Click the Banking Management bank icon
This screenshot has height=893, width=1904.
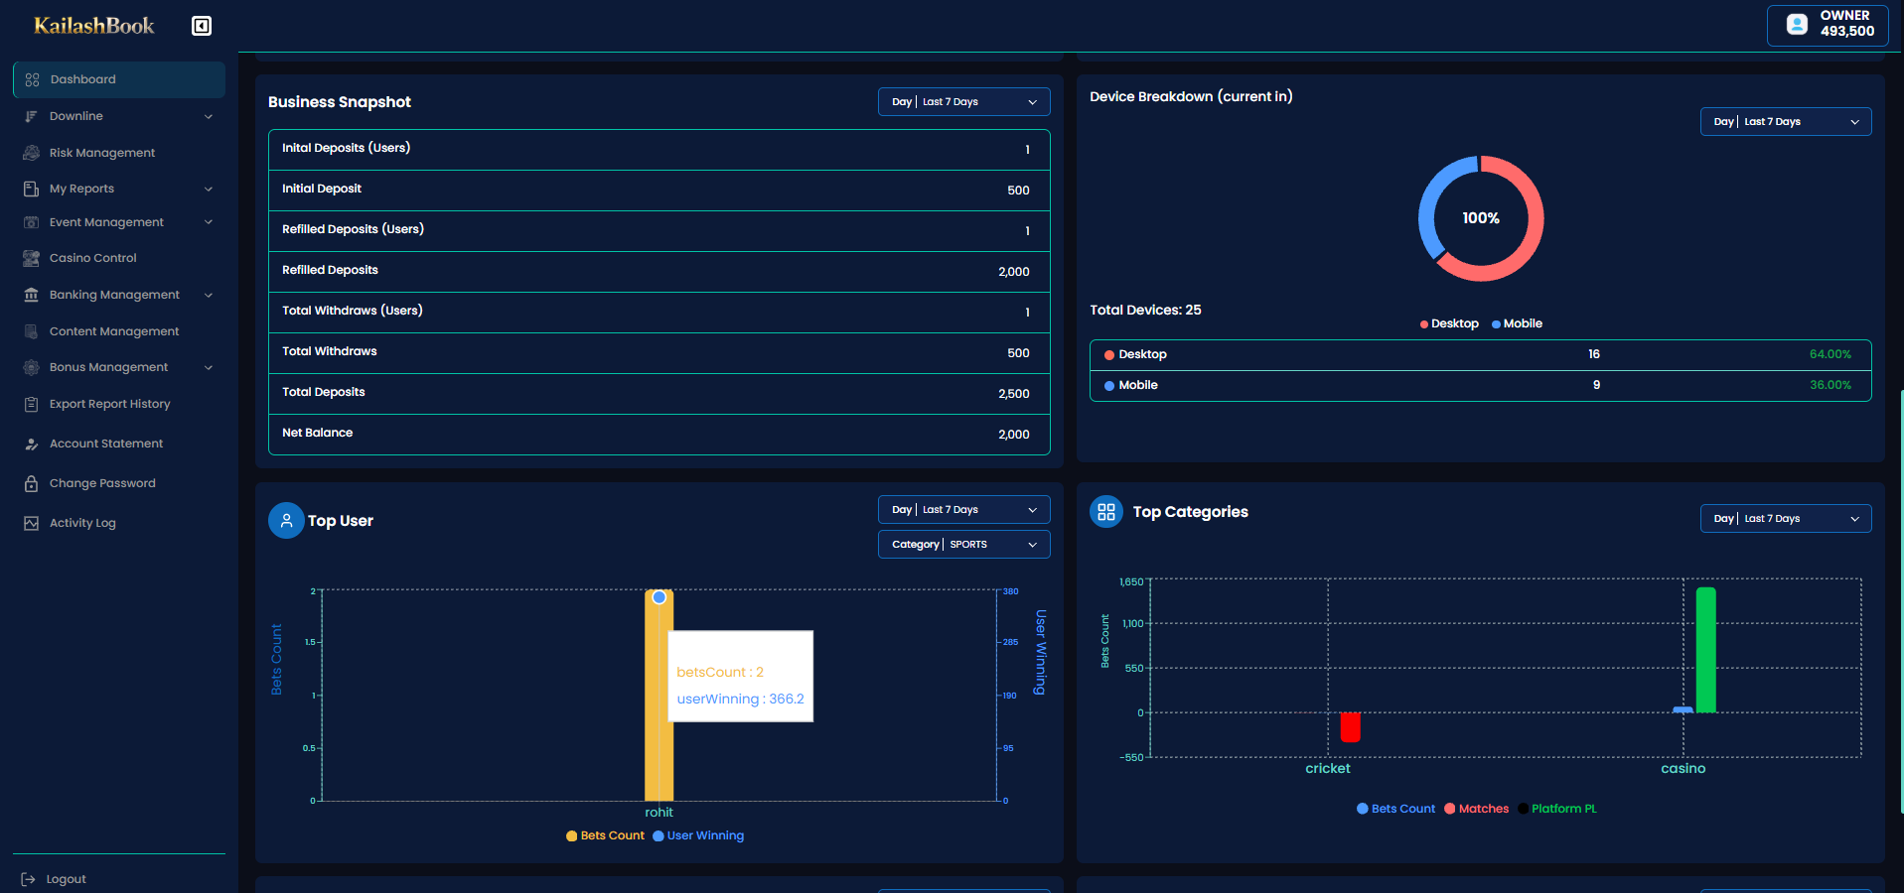31,295
